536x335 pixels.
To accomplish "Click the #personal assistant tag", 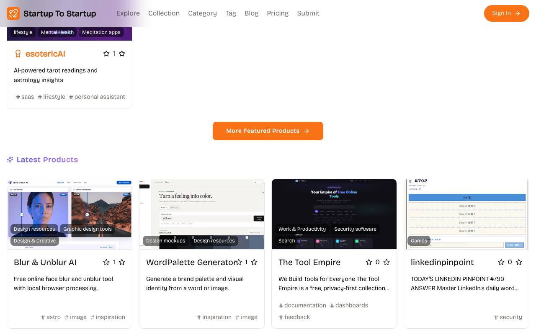I will 97,97.
